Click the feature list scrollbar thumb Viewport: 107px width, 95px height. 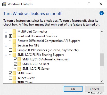pyautogui.click(x=102, y=60)
